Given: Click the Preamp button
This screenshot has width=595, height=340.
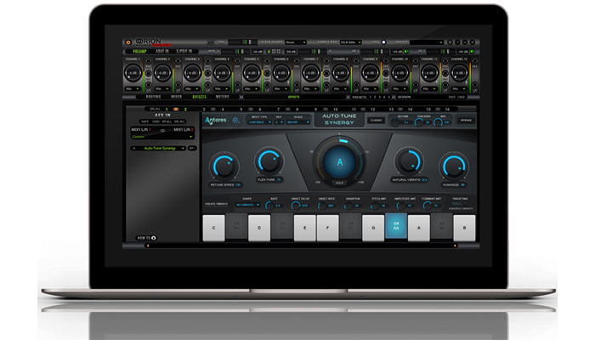Looking at the screenshot, I should (138, 50).
